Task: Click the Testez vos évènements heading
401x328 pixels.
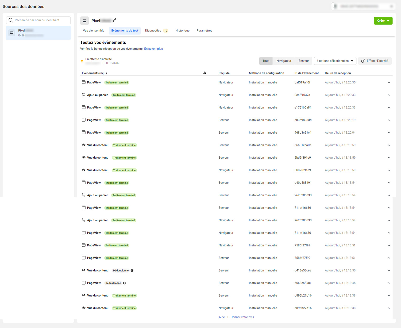Action: click(x=103, y=42)
